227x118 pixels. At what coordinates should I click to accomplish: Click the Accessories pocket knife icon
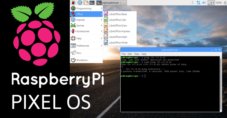(73, 31)
